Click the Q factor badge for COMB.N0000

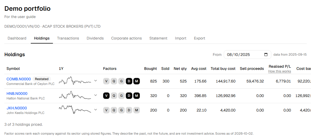point(114,81)
